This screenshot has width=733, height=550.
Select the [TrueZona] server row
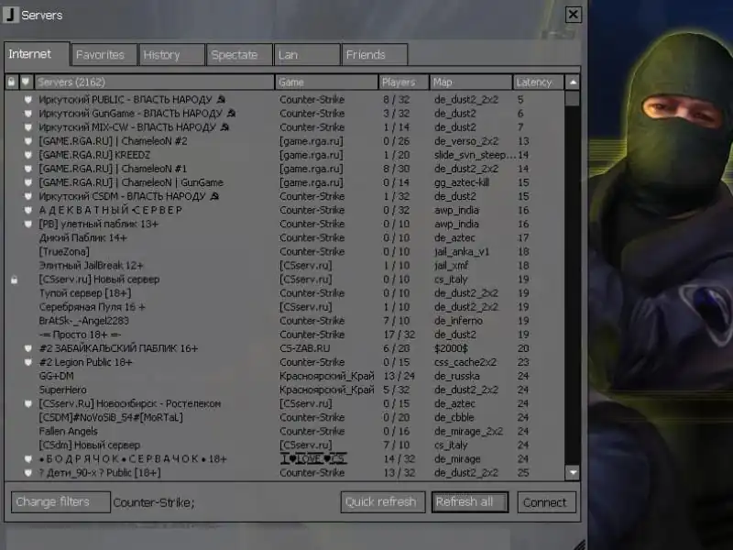pos(284,251)
